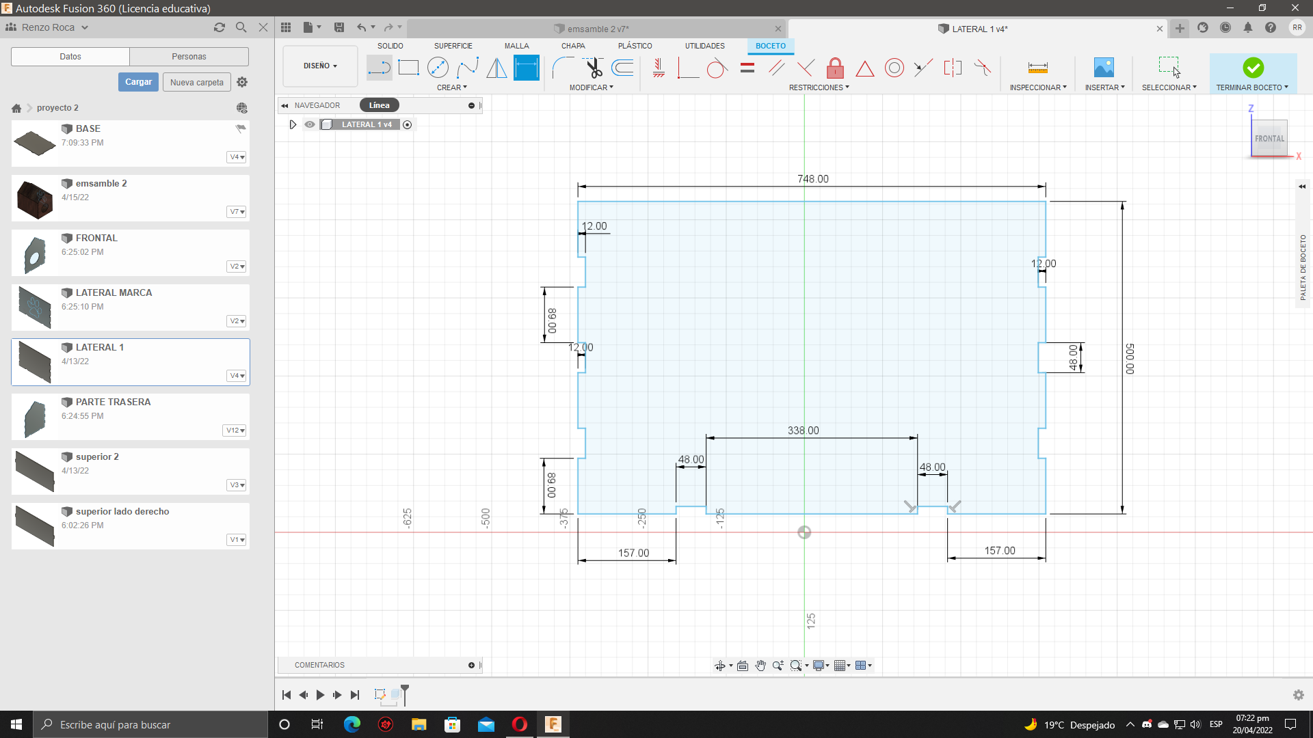Open the DISEÑO workspace dropdown
The image size is (1313, 738).
[x=320, y=66]
